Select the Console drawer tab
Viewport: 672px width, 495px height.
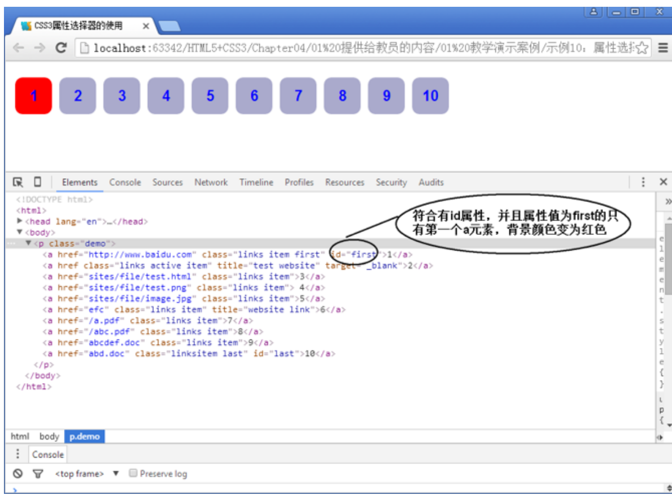(48, 454)
